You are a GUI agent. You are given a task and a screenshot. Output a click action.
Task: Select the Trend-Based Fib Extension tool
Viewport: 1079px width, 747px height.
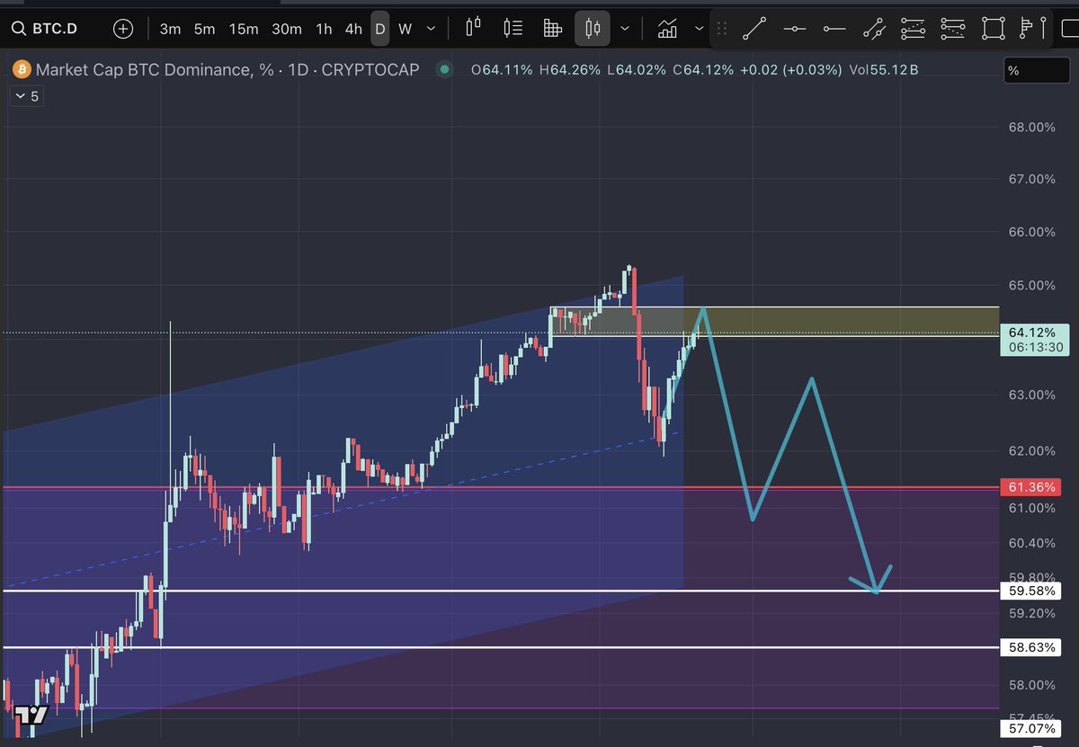(953, 29)
